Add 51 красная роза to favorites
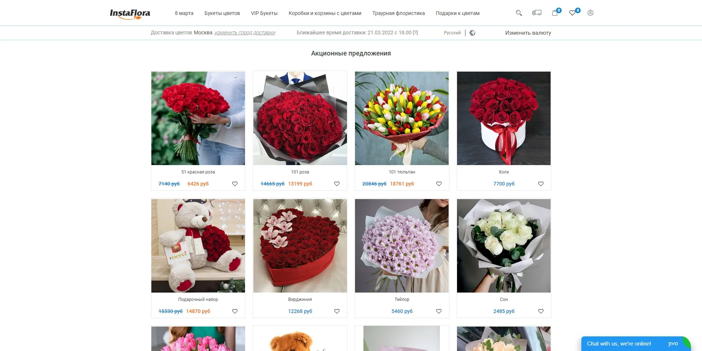The height and width of the screenshot is (351, 702). [235, 184]
